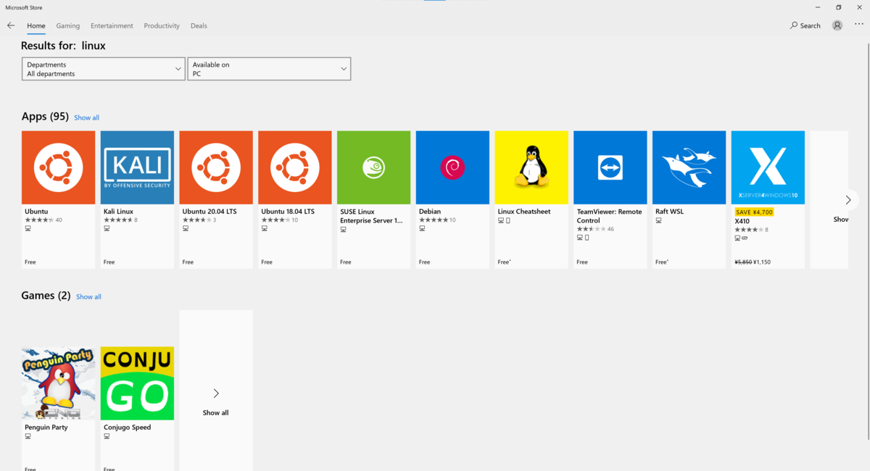Click the Linux Cheatsheet title text
Screen dimensions: 870x471
click(524, 212)
